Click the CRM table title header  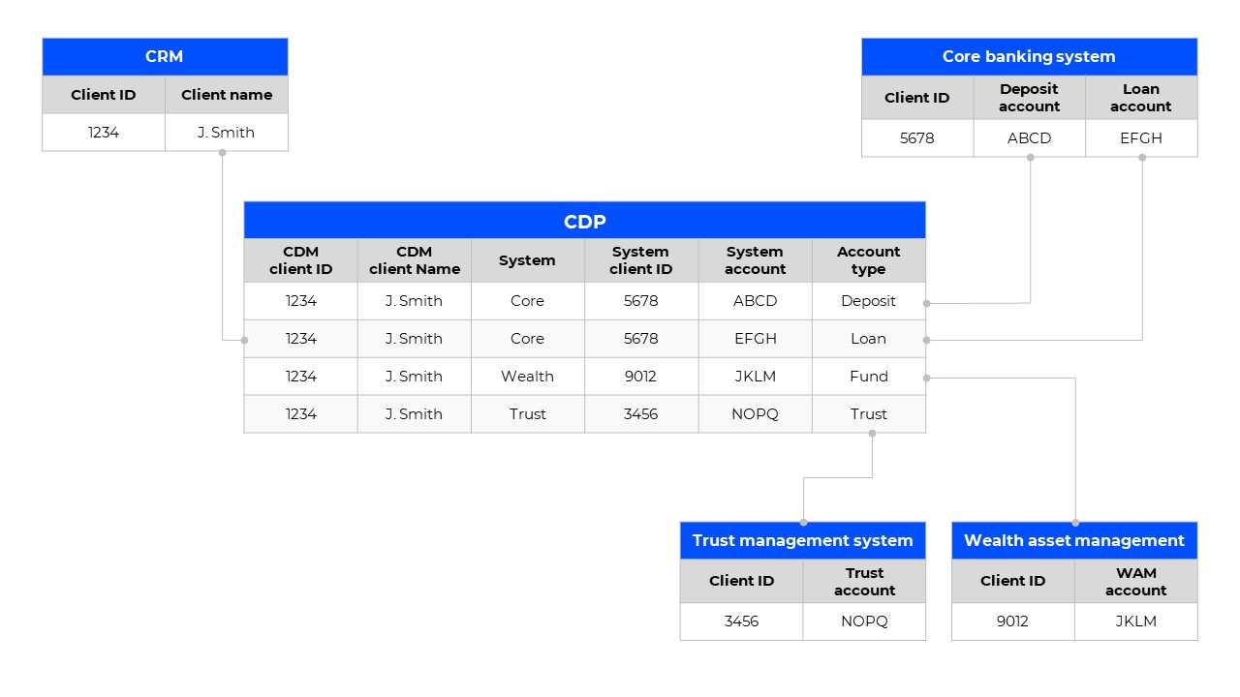(x=165, y=57)
